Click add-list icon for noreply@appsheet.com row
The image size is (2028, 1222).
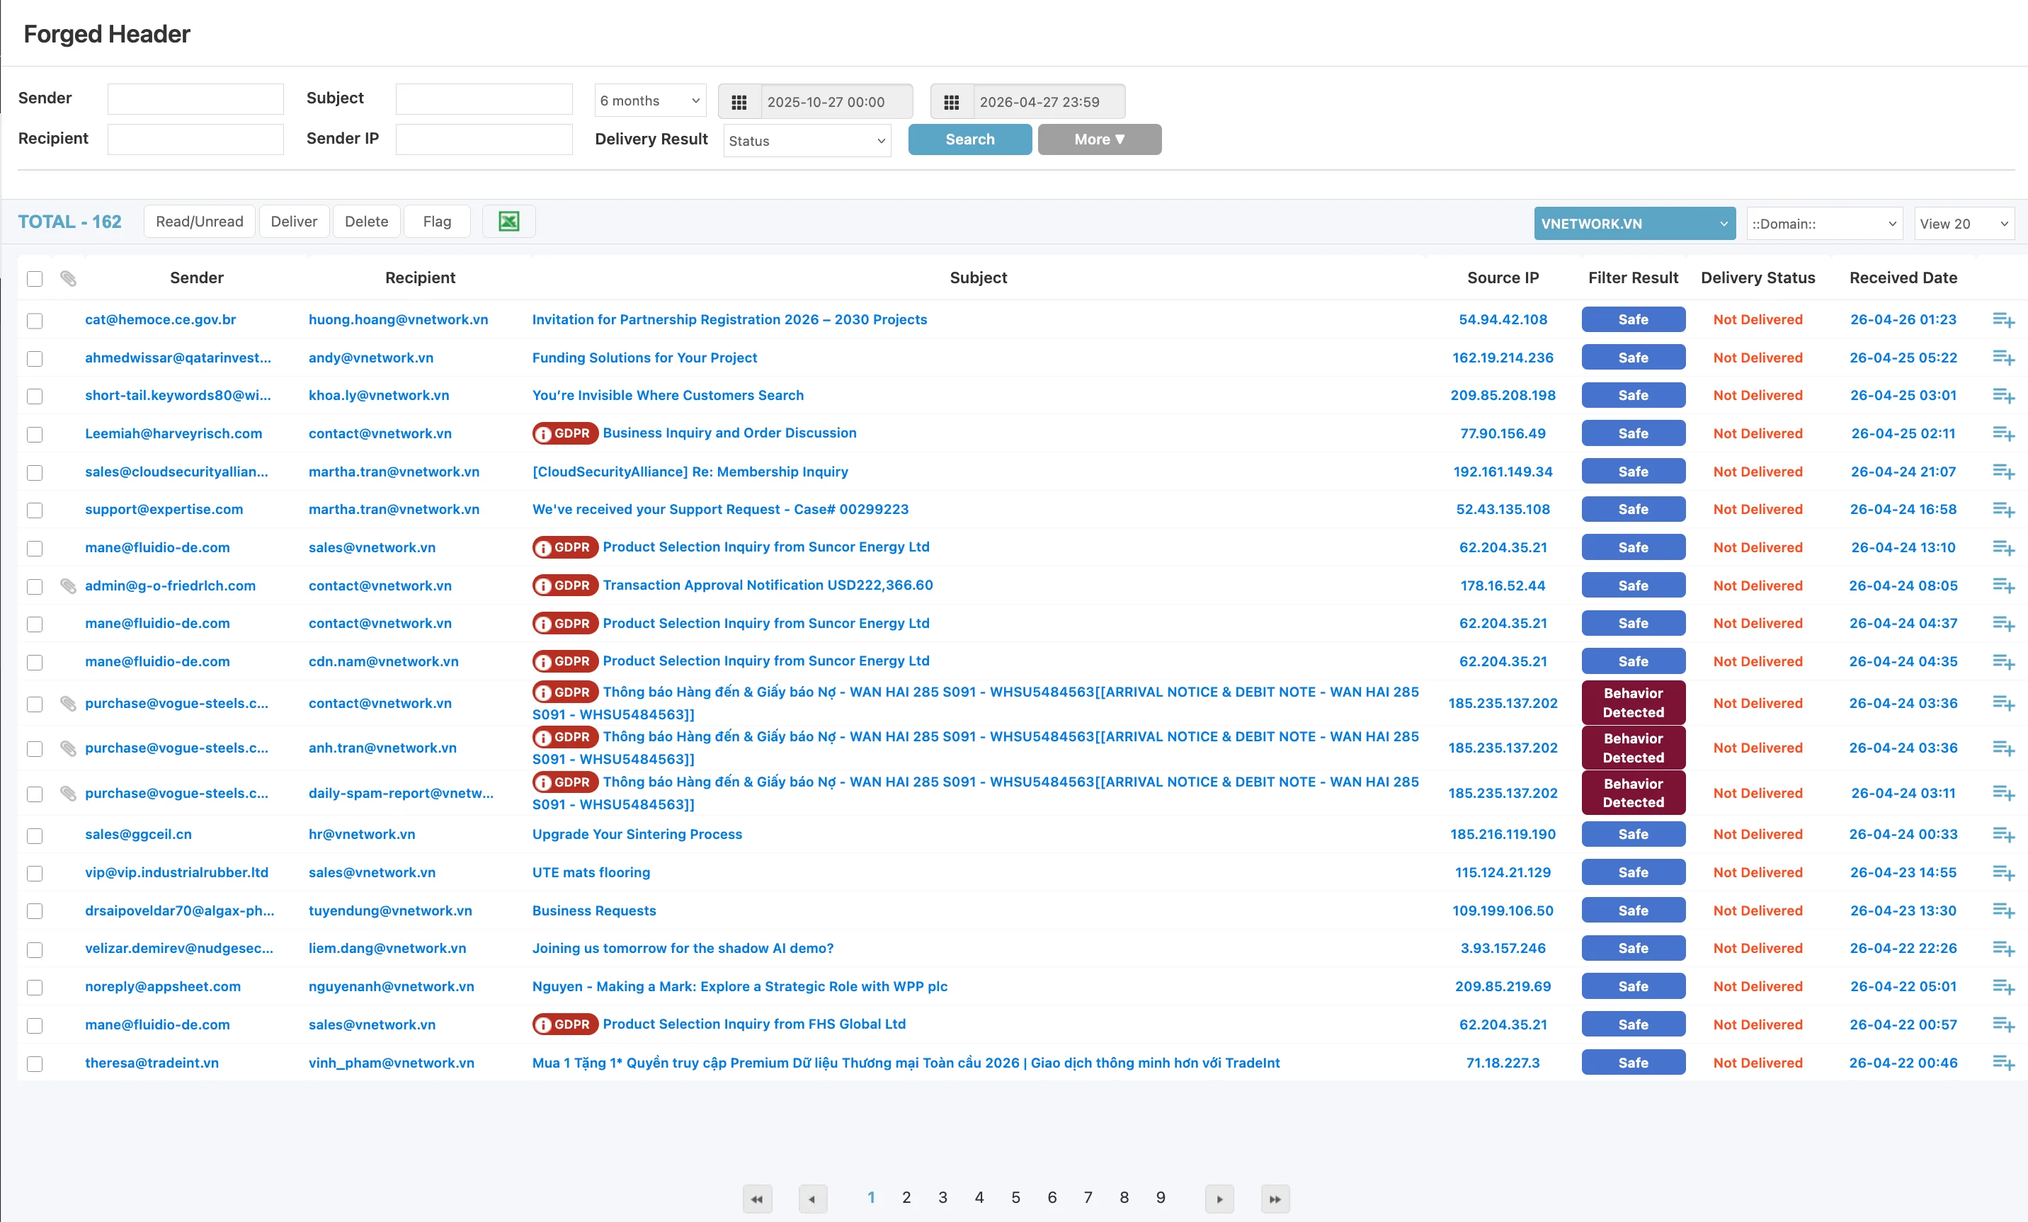2003,987
